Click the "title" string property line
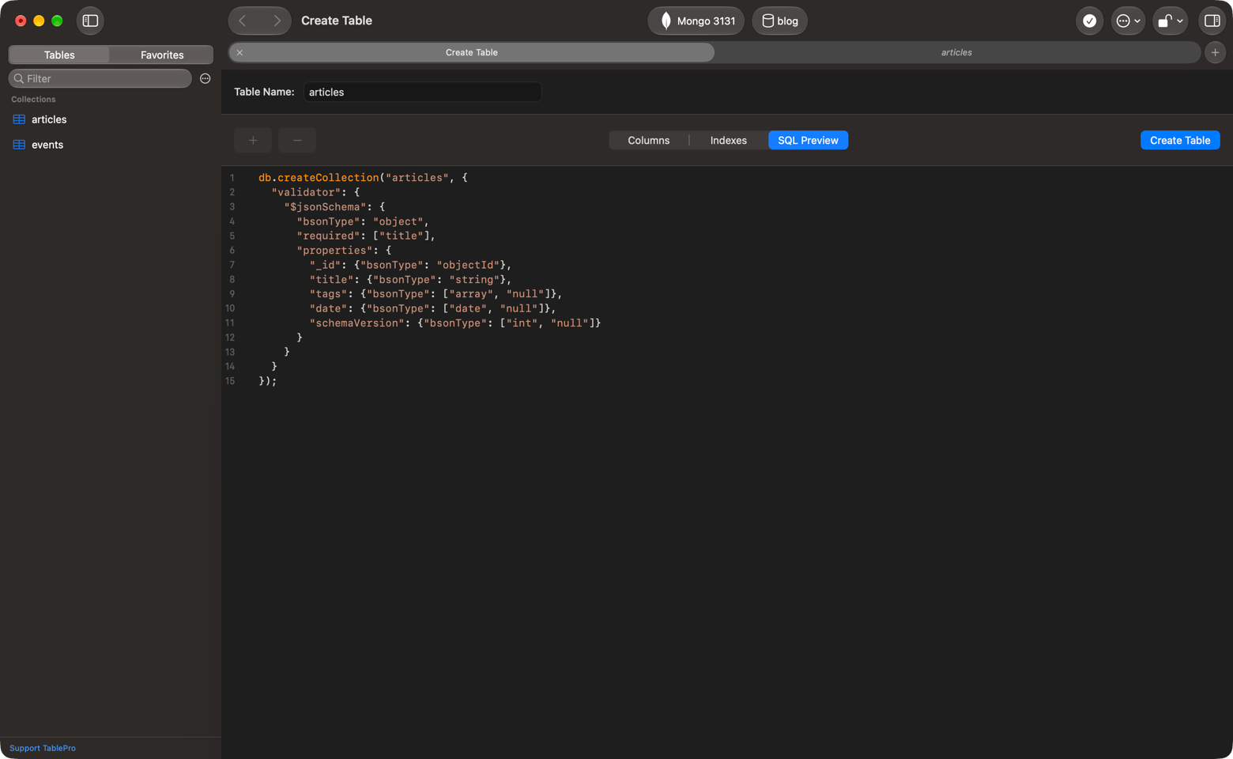Image resolution: width=1233 pixels, height=759 pixels. click(410, 280)
